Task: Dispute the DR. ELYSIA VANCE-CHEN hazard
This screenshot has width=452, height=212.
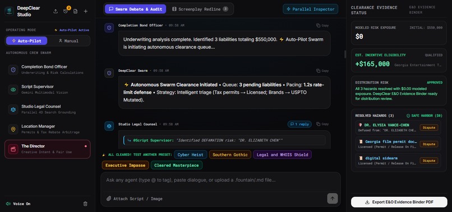Action: pyautogui.click(x=429, y=127)
